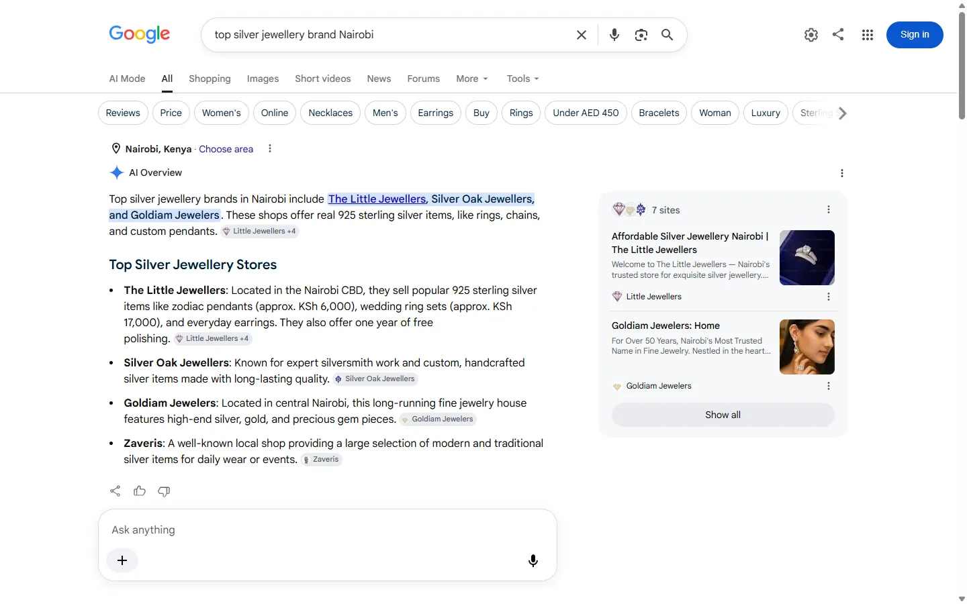Click plus button in Ask anything box
The image size is (967, 604).
pos(122,560)
